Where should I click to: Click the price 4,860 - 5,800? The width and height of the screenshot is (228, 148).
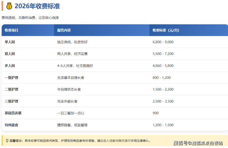click(163, 66)
